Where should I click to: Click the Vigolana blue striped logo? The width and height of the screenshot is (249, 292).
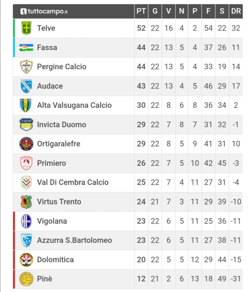tap(26, 221)
